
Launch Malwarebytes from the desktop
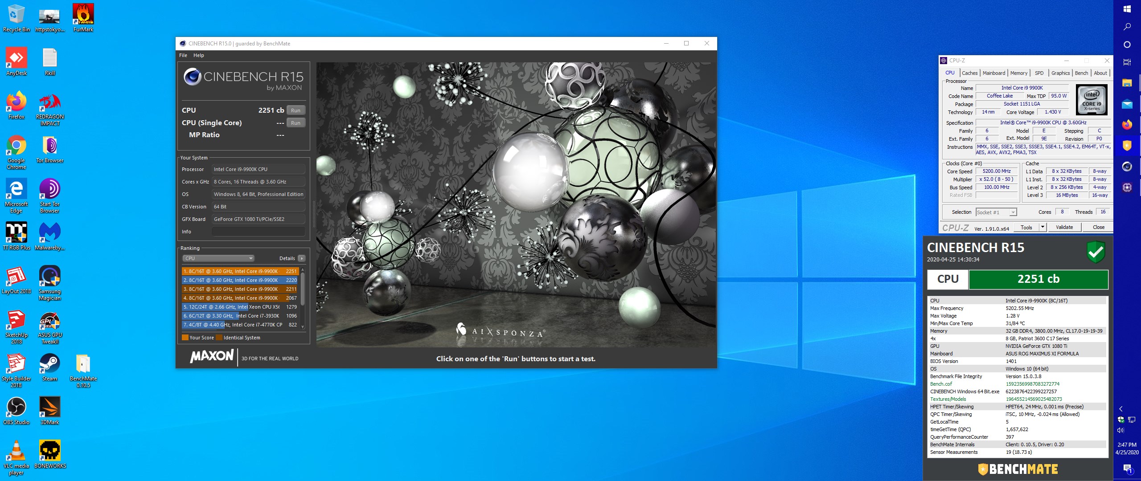(50, 236)
